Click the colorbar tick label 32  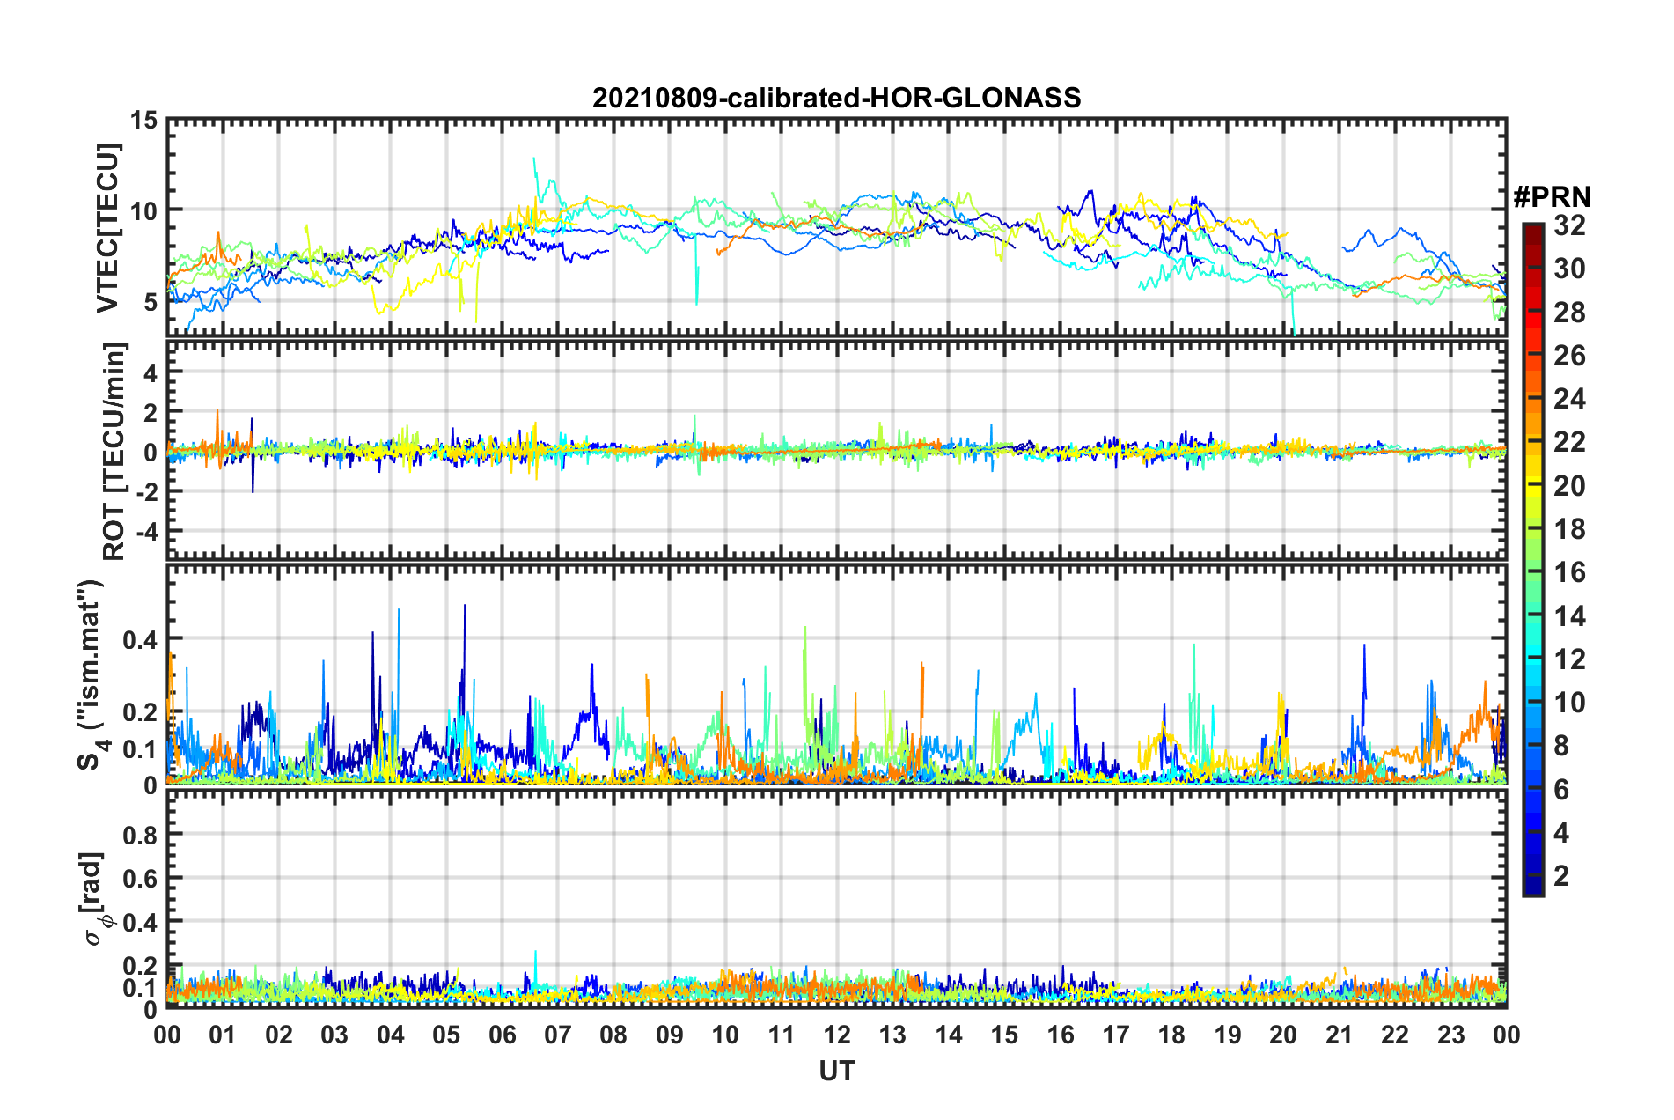pos(1569,225)
